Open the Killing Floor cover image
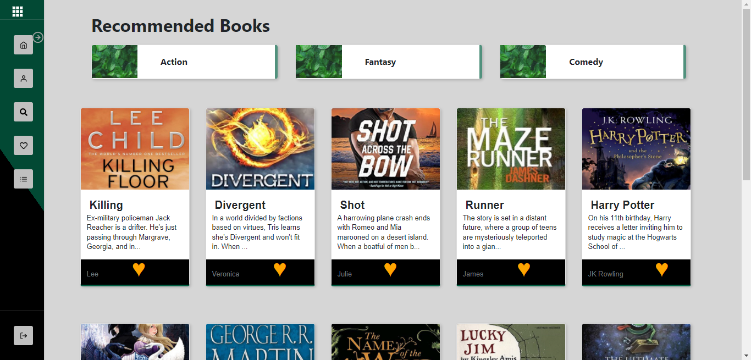Image resolution: width=751 pixels, height=360 pixels. (135, 149)
